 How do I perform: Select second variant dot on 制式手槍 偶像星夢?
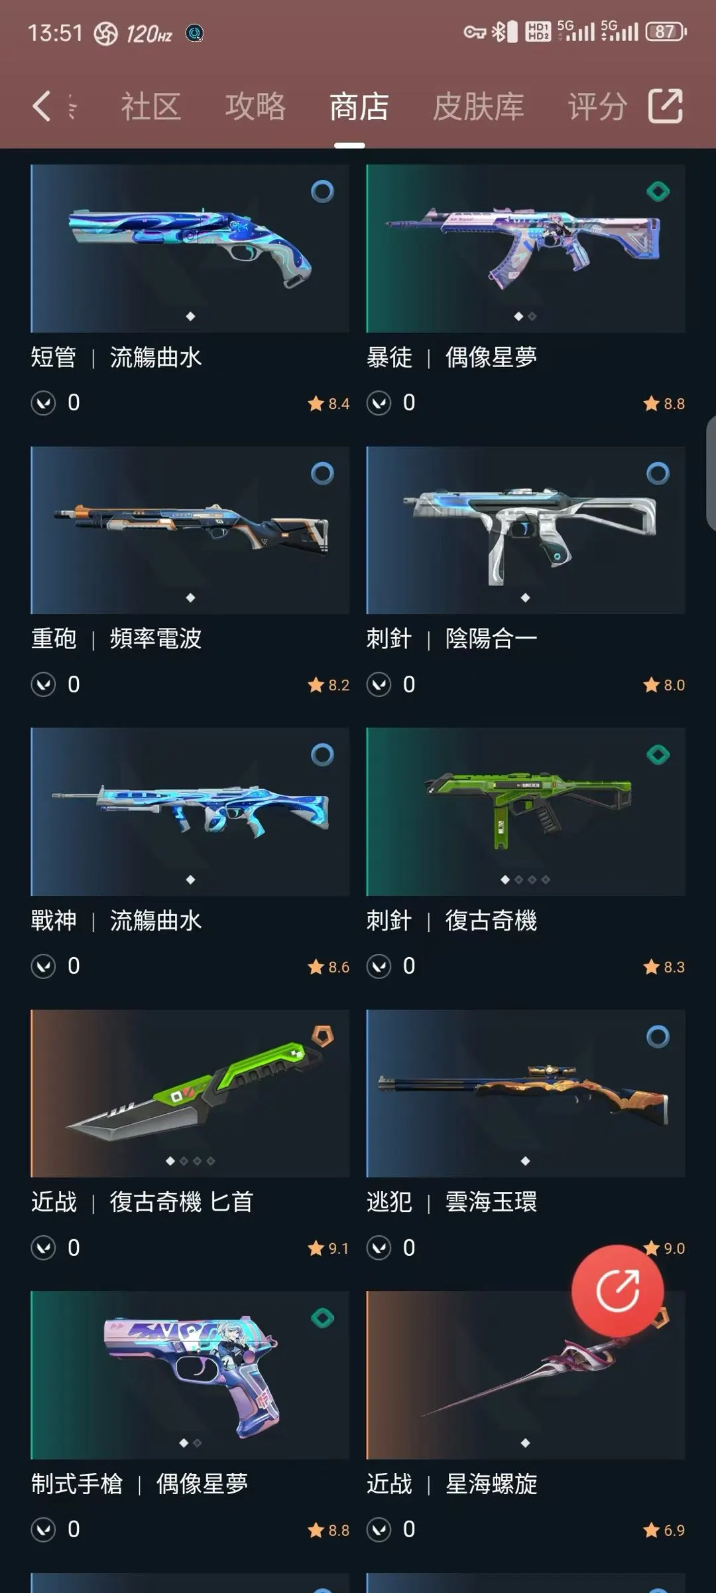[198, 1443]
